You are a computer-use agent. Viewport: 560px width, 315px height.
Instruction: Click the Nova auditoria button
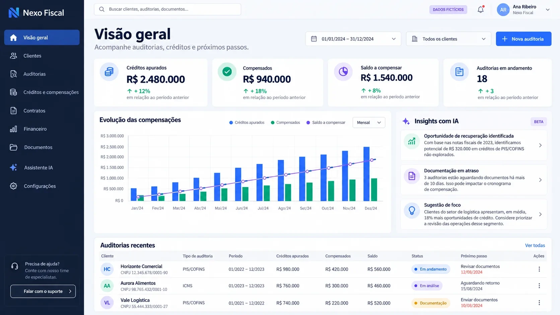click(x=523, y=39)
